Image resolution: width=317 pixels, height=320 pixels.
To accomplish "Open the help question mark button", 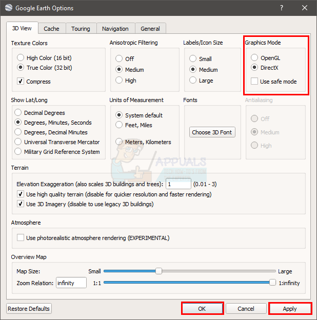I will point(282,8).
